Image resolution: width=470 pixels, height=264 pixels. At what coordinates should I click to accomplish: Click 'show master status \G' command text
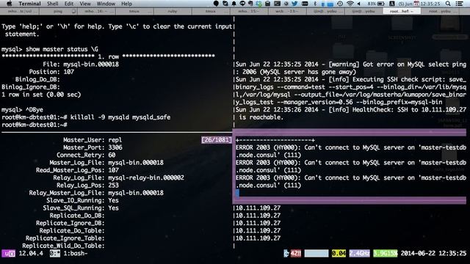(x=62, y=49)
